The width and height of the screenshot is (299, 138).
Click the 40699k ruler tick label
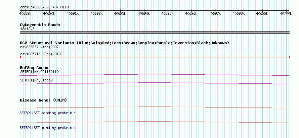coord(262,13)
